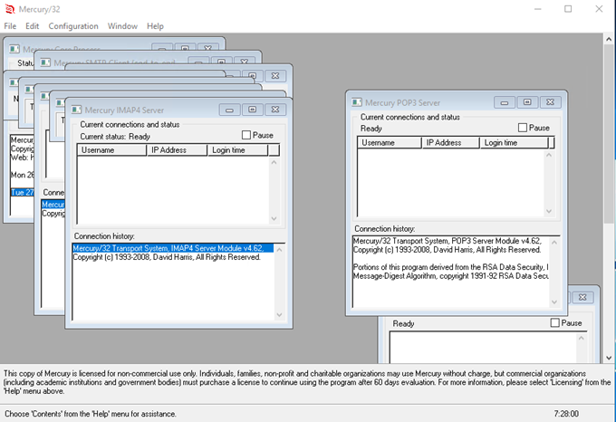Select the 'Mon 26' log line in Core Process
This screenshot has width=616, height=422.
click(22, 175)
